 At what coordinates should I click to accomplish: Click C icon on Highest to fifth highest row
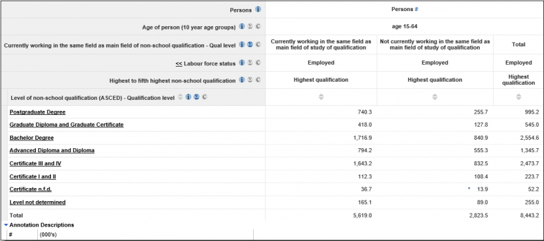(x=258, y=80)
